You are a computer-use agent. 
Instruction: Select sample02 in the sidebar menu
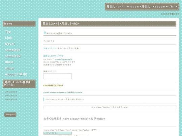[13, 56]
